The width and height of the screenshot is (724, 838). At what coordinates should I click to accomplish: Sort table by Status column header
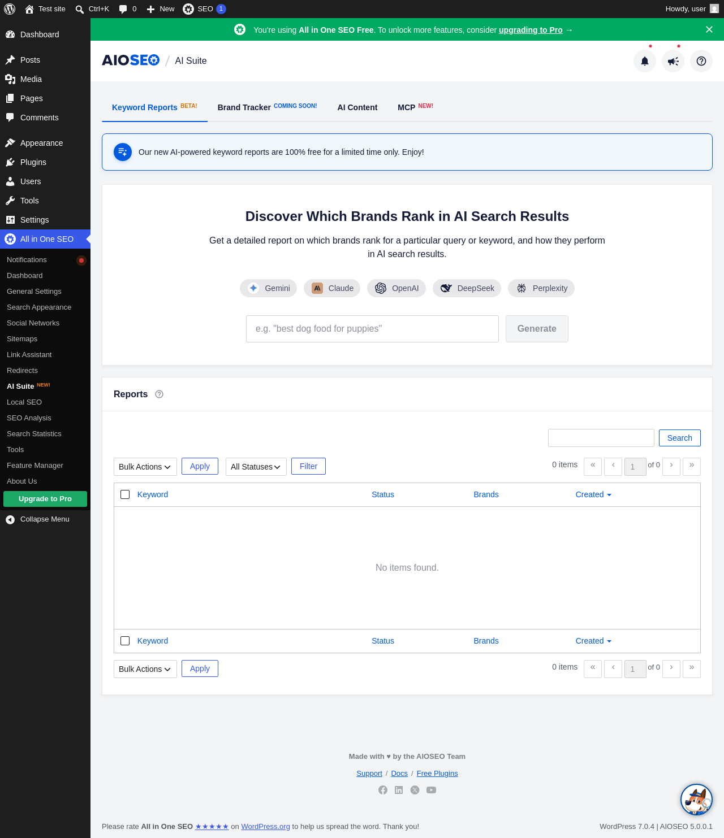click(383, 494)
